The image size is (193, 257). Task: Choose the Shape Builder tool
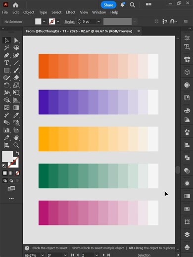6,100
